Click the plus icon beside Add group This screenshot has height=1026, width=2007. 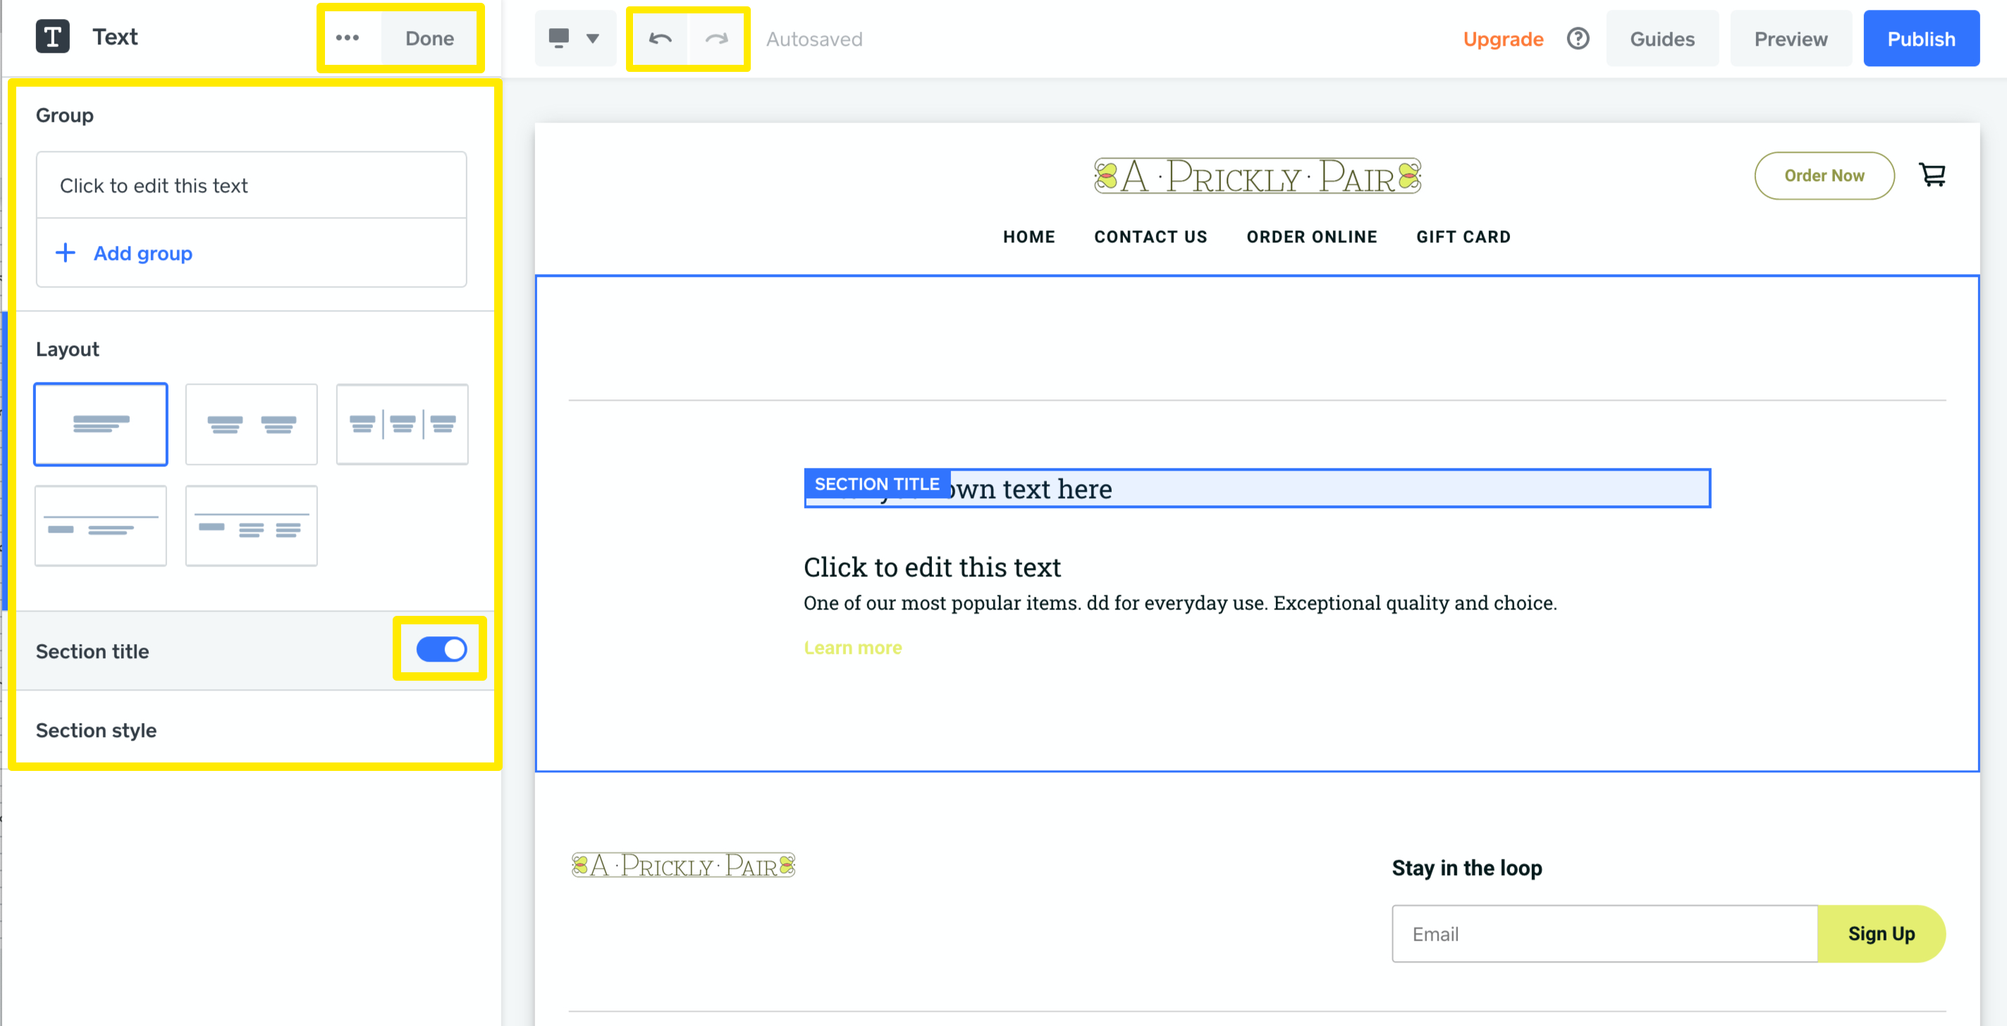(x=66, y=252)
